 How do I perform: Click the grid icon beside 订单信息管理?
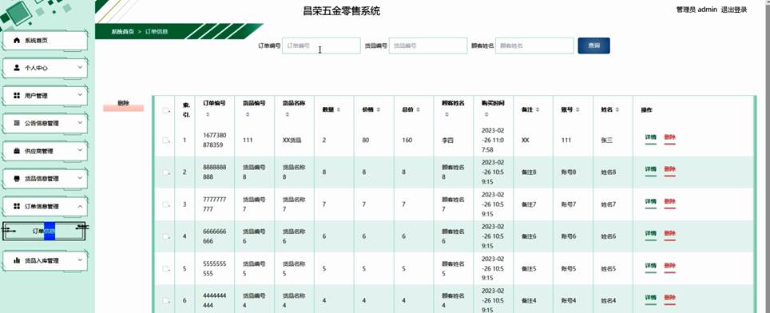18,207
